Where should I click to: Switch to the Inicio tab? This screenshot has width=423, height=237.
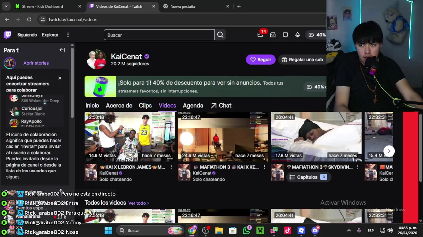pos(92,105)
